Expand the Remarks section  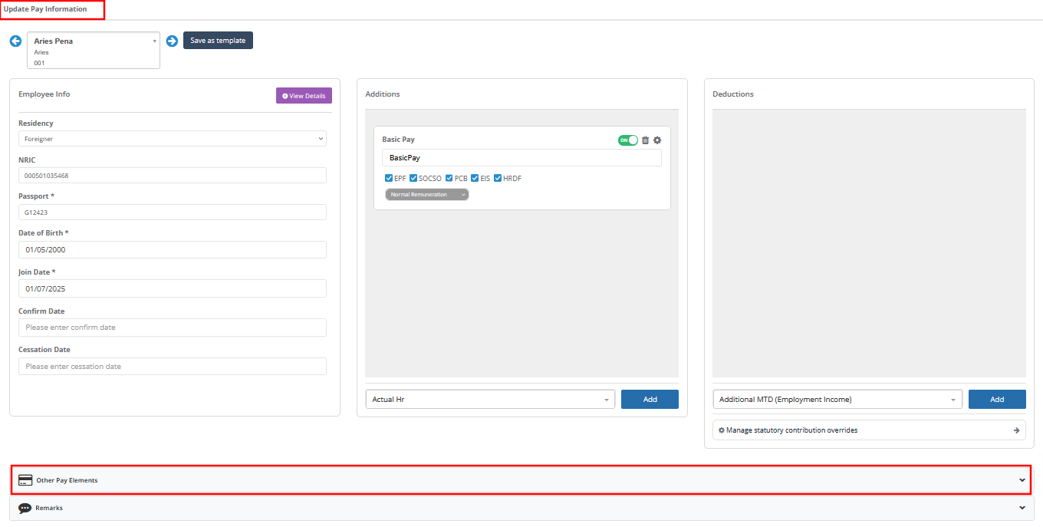(521, 508)
